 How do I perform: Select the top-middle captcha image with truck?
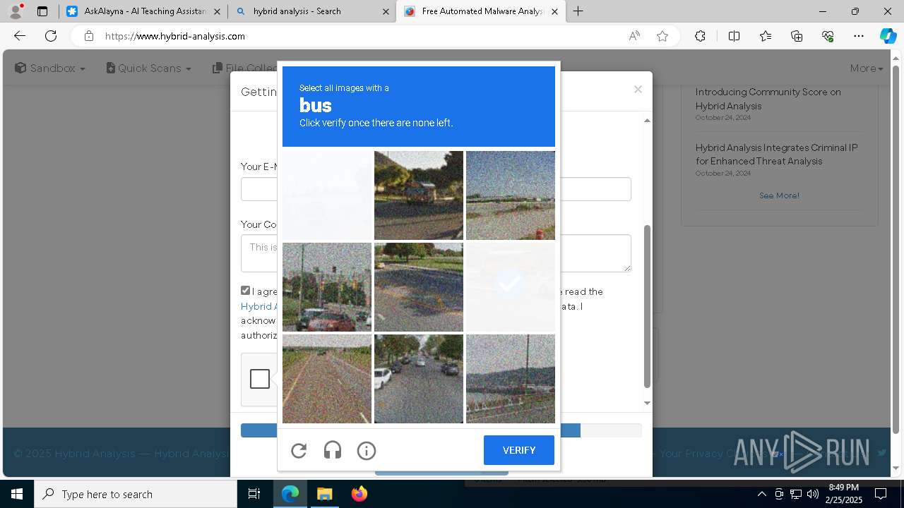[419, 195]
